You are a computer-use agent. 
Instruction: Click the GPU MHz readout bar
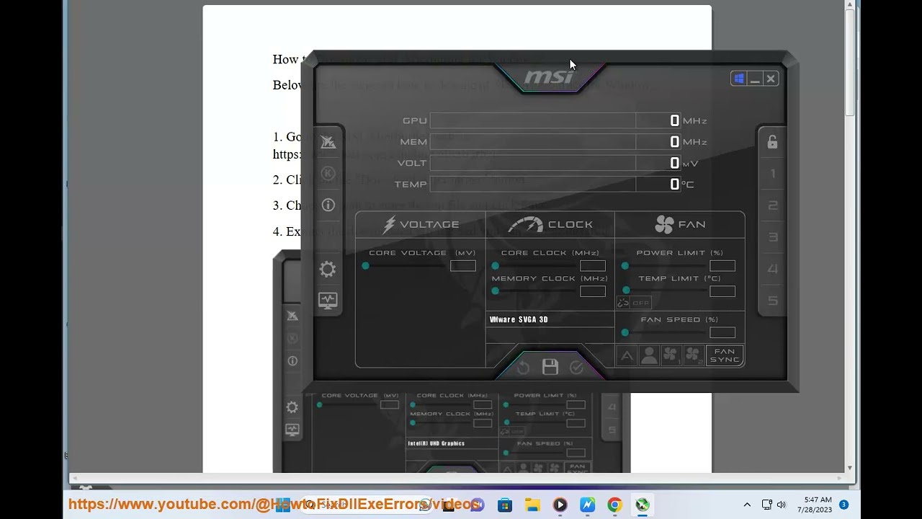tap(555, 120)
